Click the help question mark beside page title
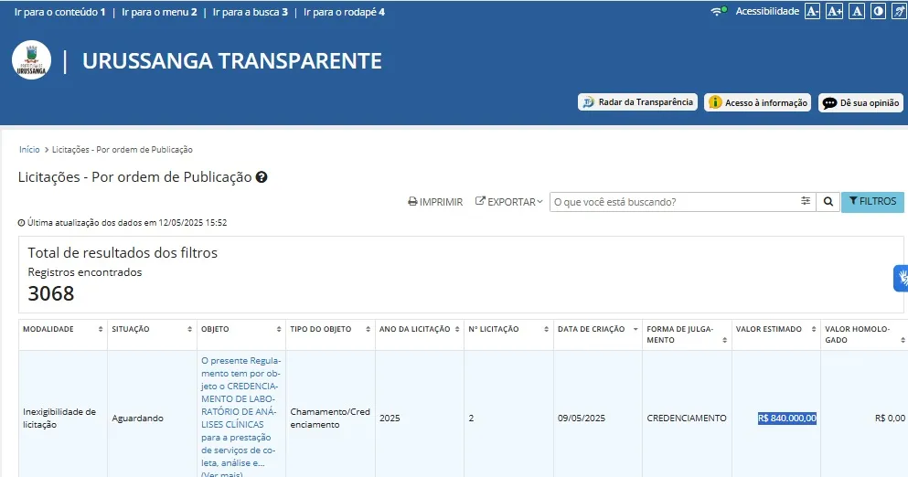The width and height of the screenshot is (908, 477). (262, 177)
